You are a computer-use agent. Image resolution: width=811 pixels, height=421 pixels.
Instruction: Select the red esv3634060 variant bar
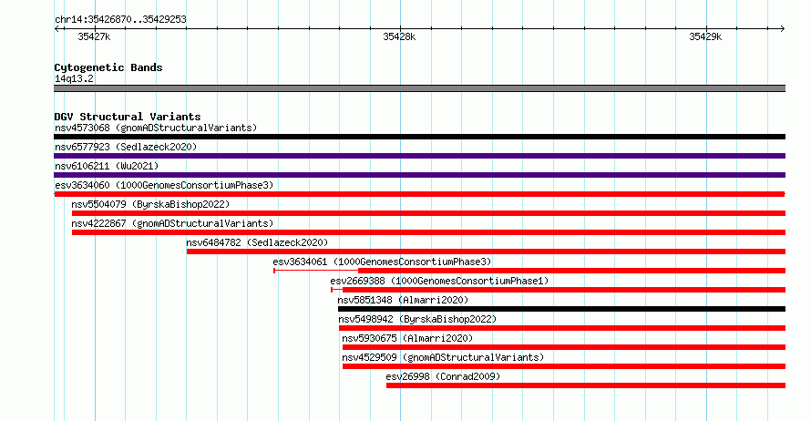(419, 194)
